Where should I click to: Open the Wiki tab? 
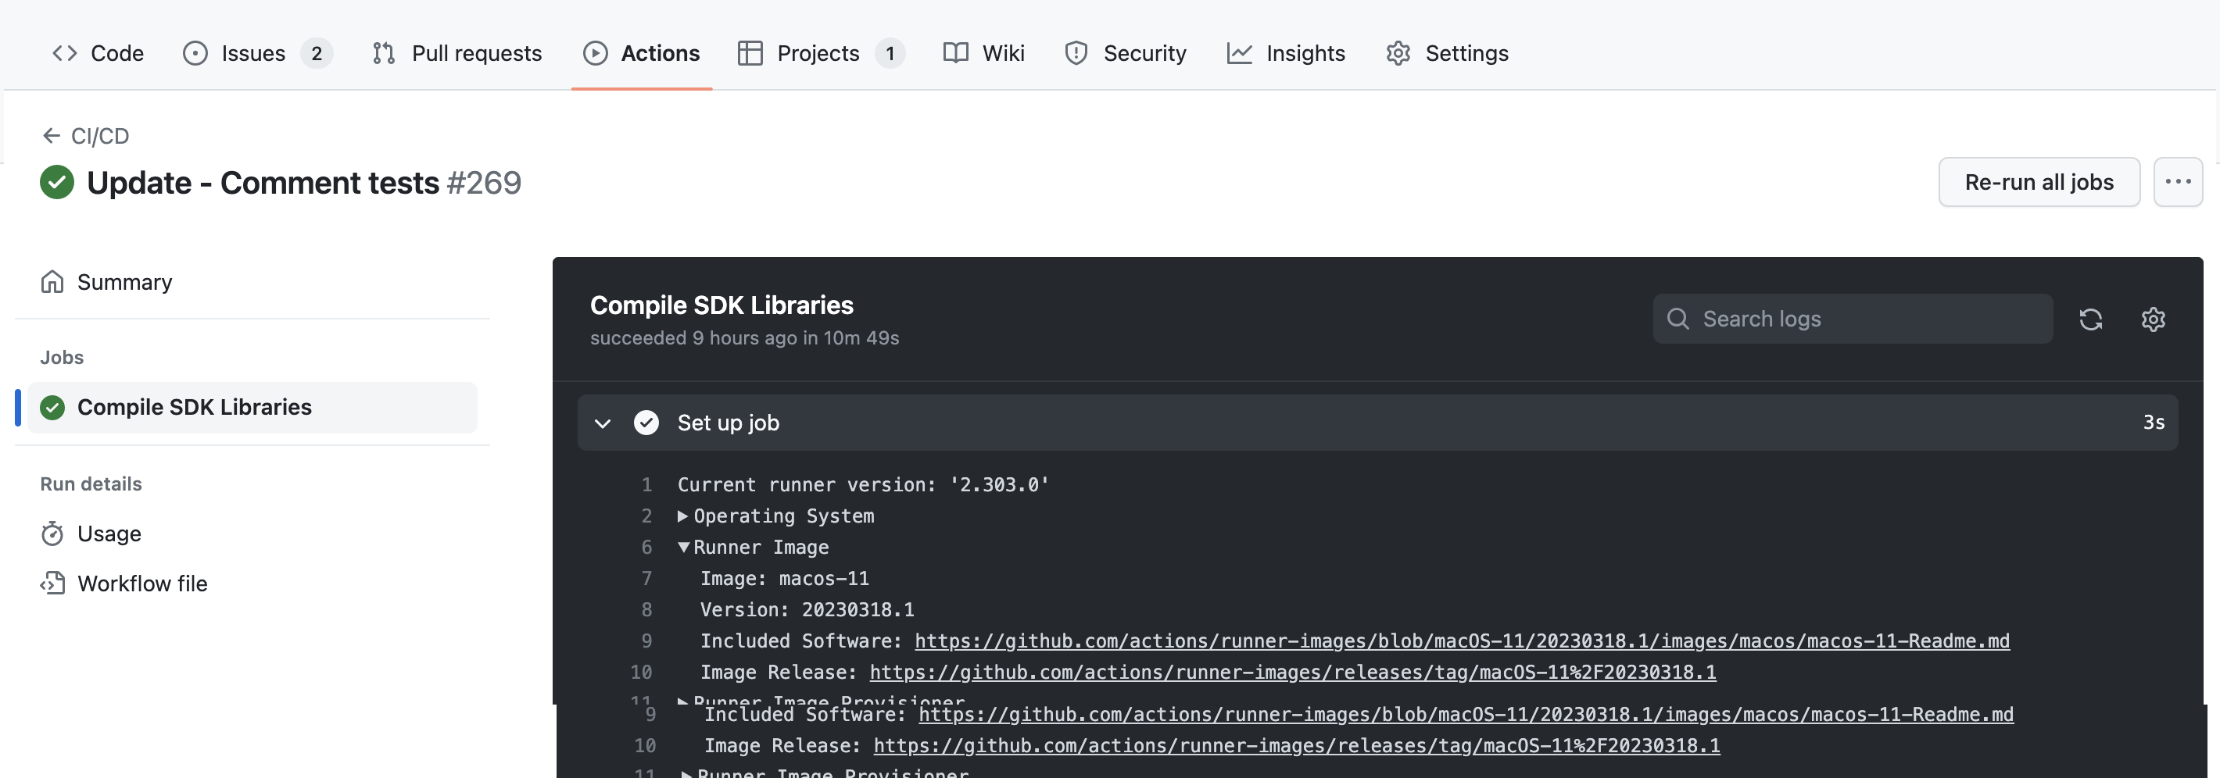tap(984, 53)
